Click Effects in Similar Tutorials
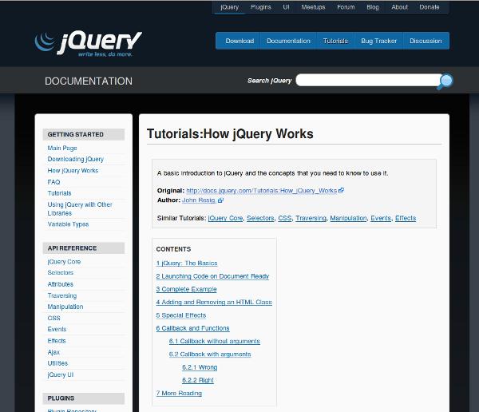 [x=406, y=218]
